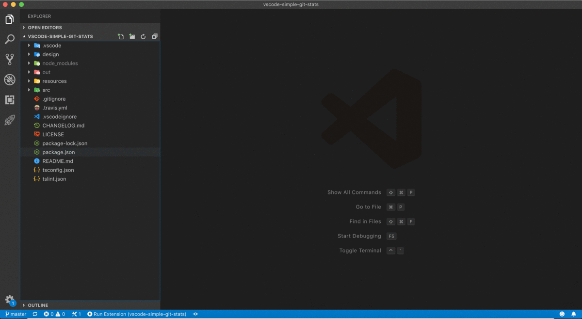
Task: Open tslint.json file
Action: click(x=90, y=179)
